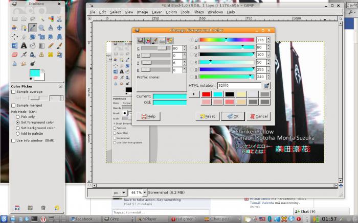Select the Select by Color tool
This screenshot has height=223, width=358.
pyautogui.click(x=51, y=19)
